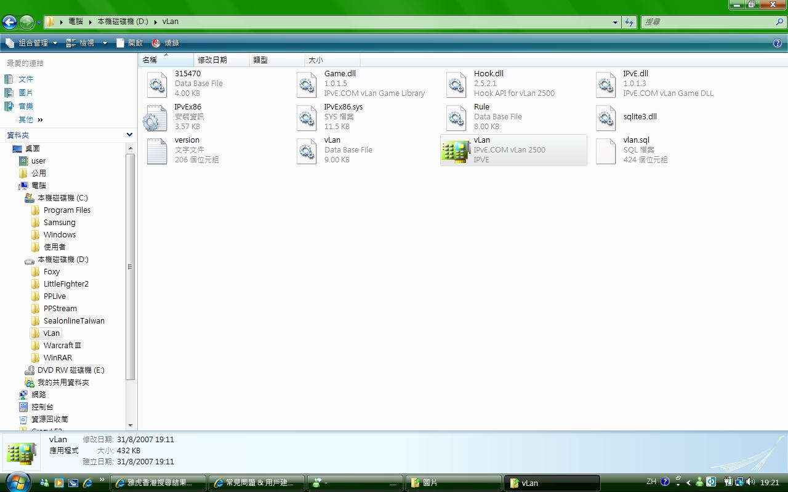
Task: Click in the search input box
Action: 708,22
